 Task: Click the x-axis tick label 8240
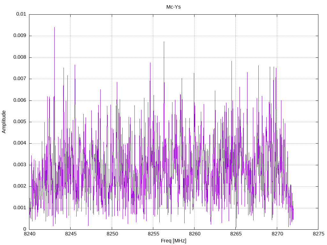point(29,234)
